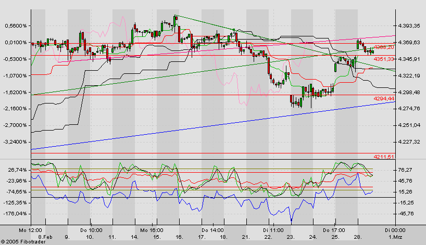Select the 4.274,76 price label
Image resolution: width=426 pixels, height=245 pixels.
(x=409, y=109)
